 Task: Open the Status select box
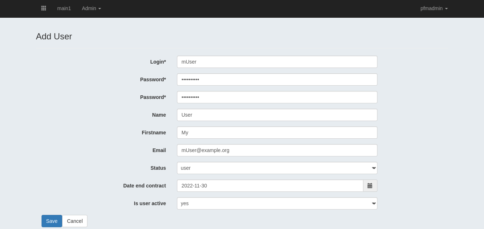(x=277, y=168)
